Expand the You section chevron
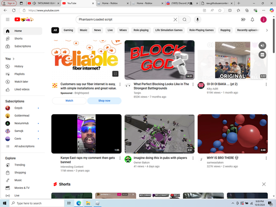Screen dimensions: 276x207 pyautogui.click(x=14, y=59)
